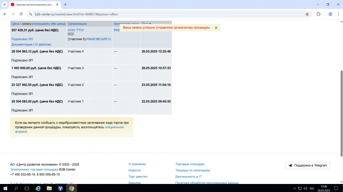Show hidden system tray icons chevron
The image size is (343, 192).
[x=294, y=188]
